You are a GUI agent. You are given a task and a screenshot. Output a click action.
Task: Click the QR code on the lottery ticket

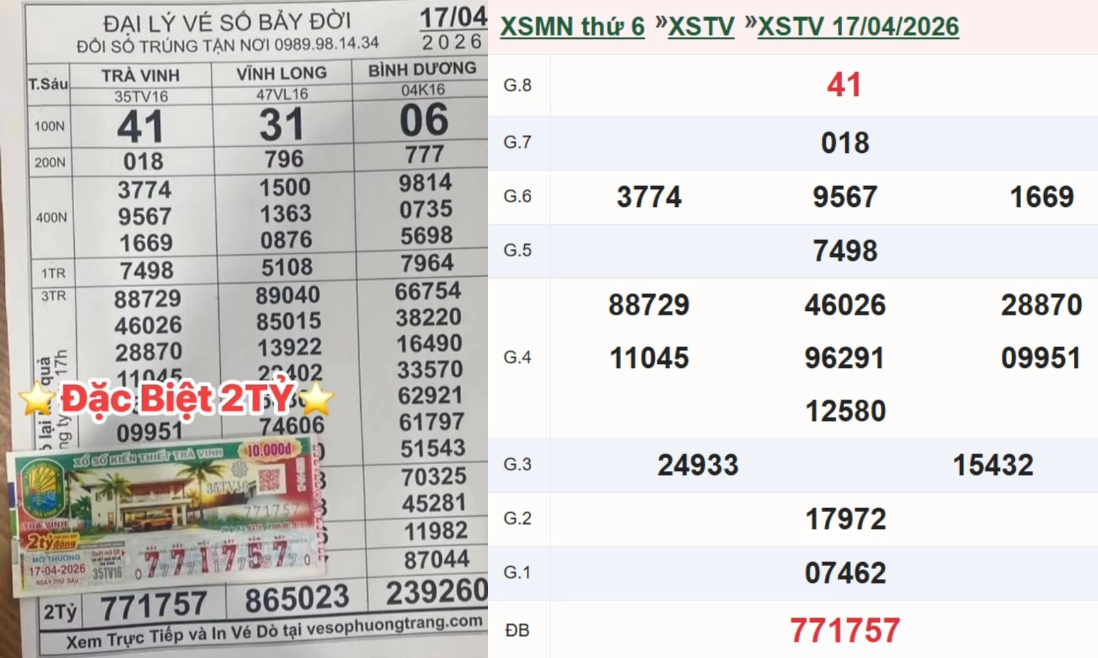268,480
